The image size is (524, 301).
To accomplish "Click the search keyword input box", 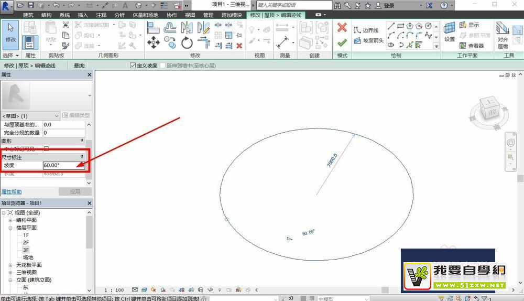I will click(x=294, y=5).
